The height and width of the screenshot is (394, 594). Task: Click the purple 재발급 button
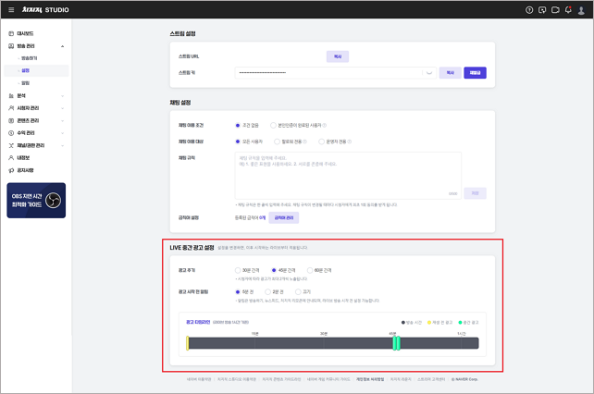(475, 72)
